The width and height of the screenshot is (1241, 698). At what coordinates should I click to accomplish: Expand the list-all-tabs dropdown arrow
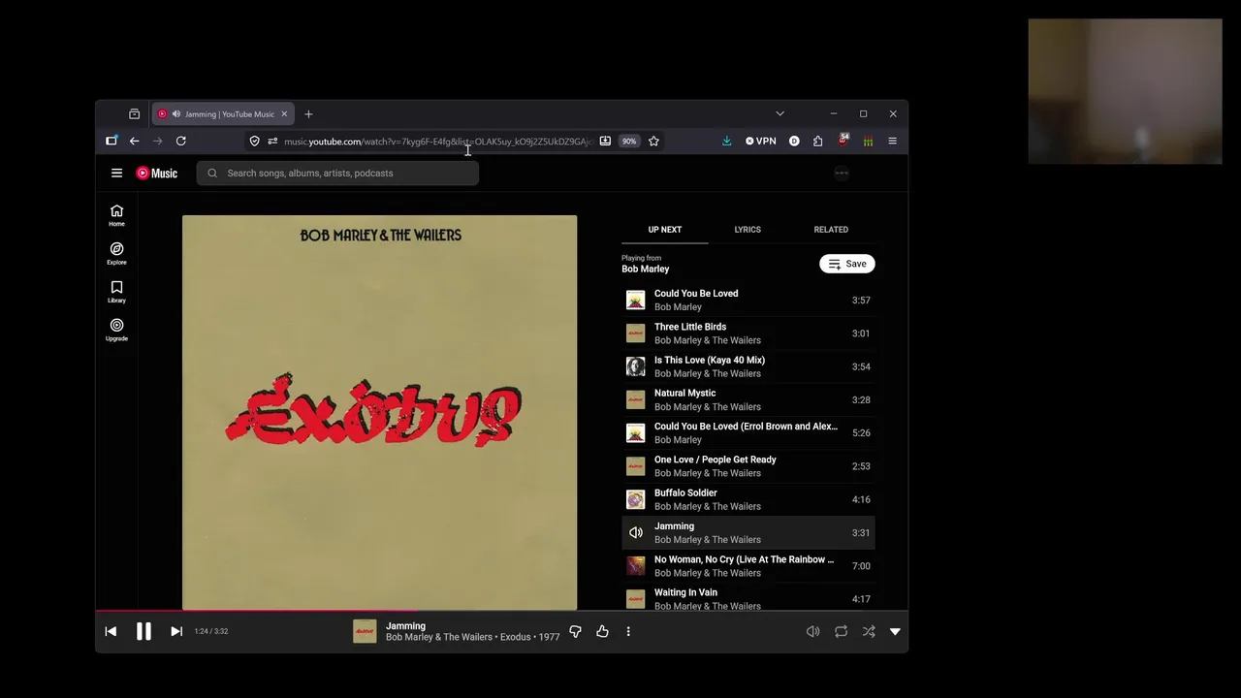tap(780, 113)
